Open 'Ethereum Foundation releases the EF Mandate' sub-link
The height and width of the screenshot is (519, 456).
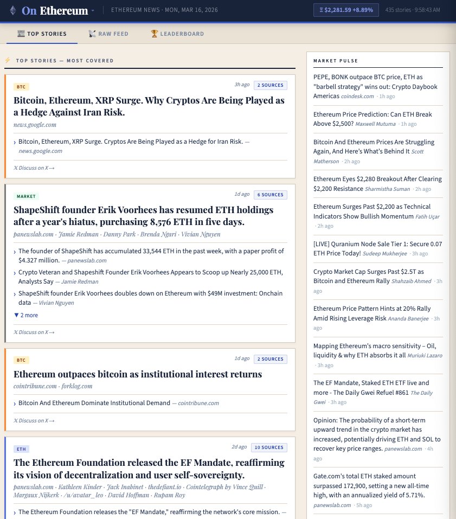pyautogui.click(x=149, y=512)
